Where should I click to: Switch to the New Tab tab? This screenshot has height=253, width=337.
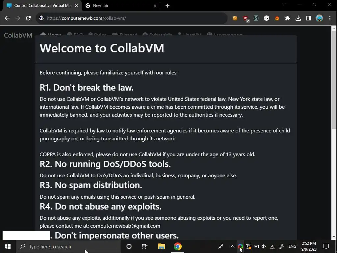[x=121, y=6]
